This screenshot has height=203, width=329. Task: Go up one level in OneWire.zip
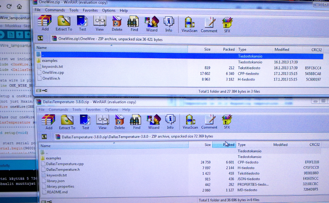coord(40,38)
